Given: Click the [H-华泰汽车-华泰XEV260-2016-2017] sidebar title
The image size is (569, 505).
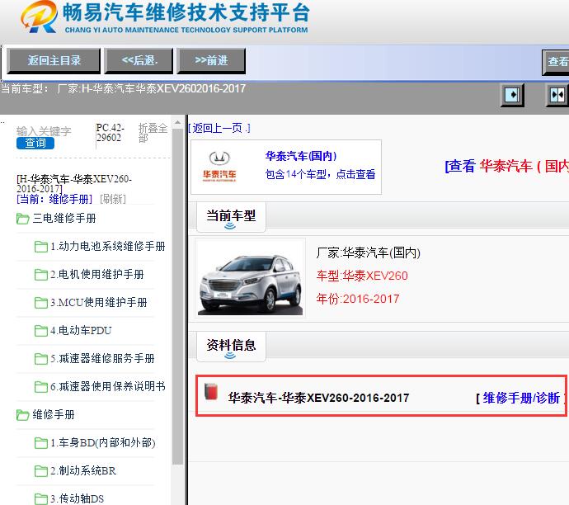Looking at the screenshot, I should click(x=74, y=184).
